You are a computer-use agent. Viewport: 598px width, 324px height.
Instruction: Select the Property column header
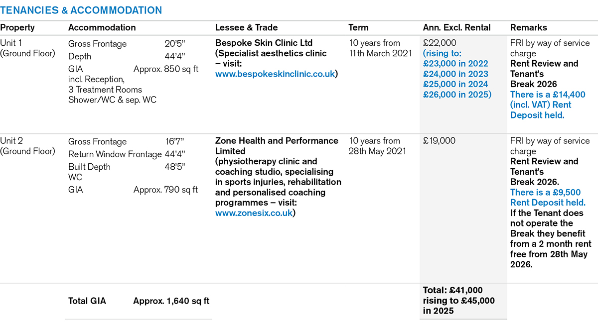click(x=17, y=28)
